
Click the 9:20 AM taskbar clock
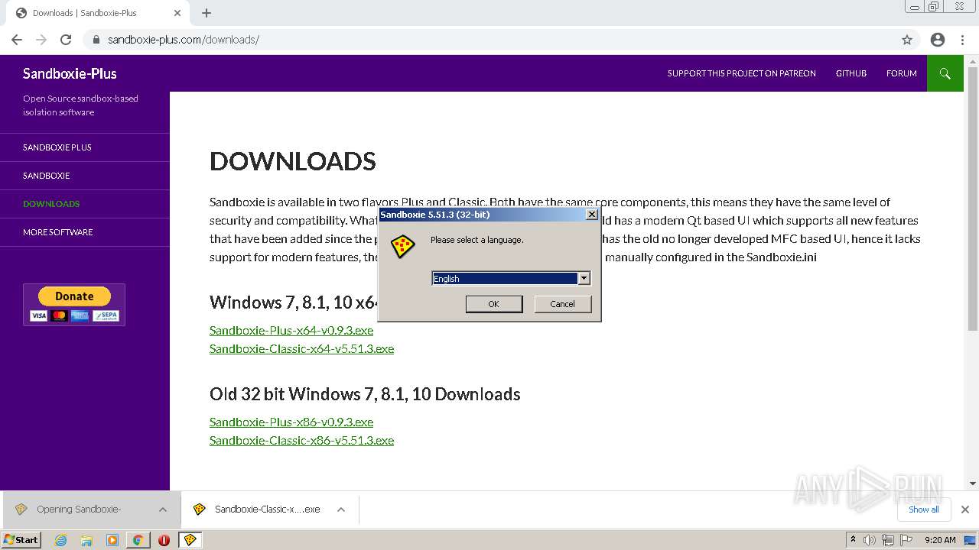click(940, 540)
